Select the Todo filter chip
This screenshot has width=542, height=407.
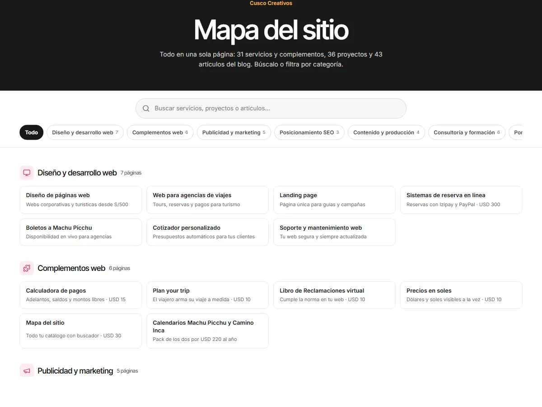coord(32,133)
